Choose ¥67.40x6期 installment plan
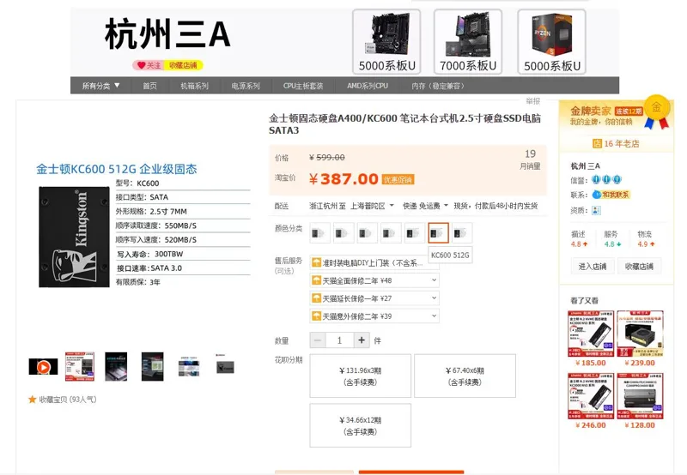This screenshot has height=475, width=687. [x=465, y=376]
